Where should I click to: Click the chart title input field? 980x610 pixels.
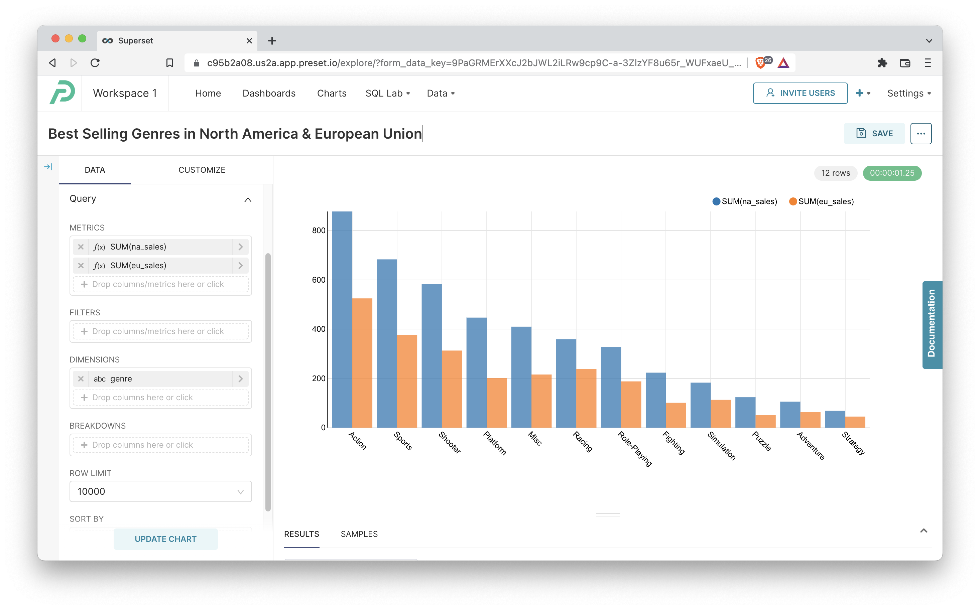pos(236,133)
